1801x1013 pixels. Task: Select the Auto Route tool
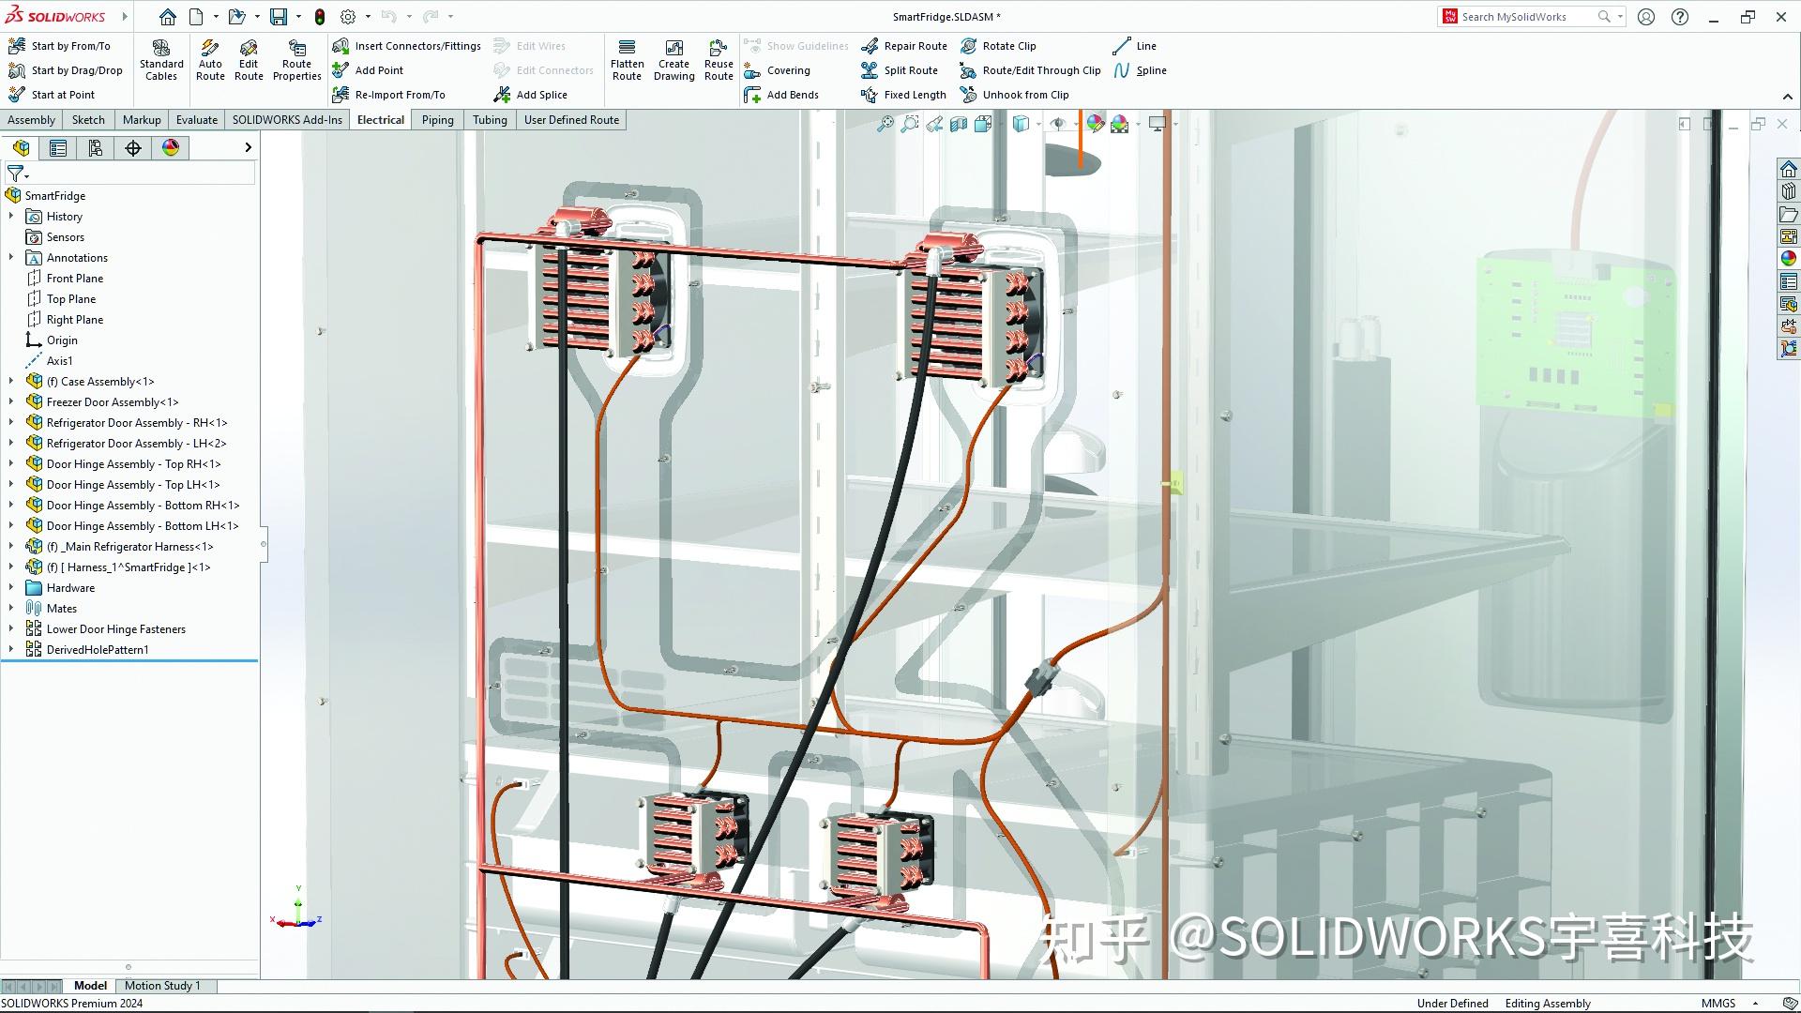coord(210,58)
